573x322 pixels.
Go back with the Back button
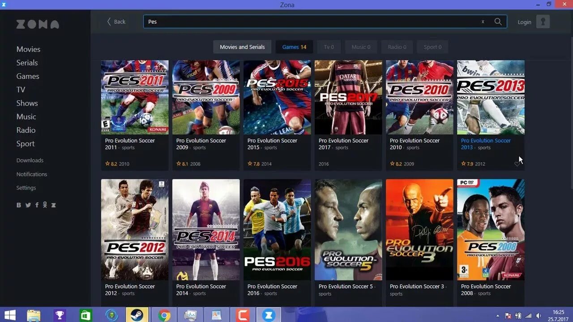click(116, 21)
